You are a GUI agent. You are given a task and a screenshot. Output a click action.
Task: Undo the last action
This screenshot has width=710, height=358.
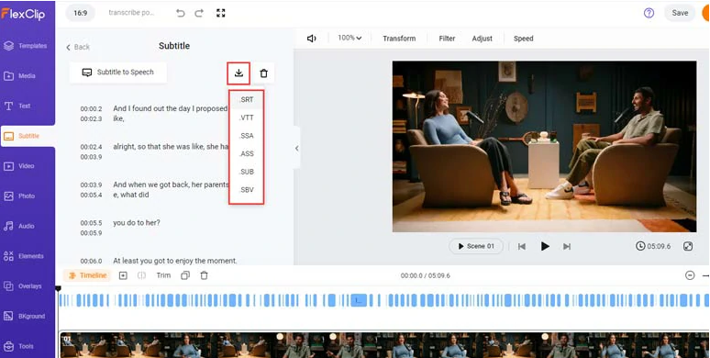(180, 13)
